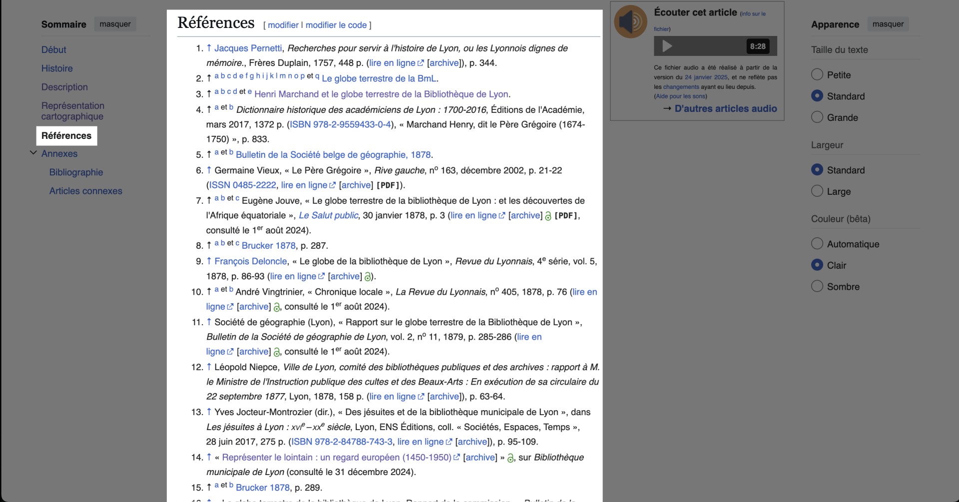Click the loudspeaker icon in Écouter cet article
Viewport: 959px width, 502px height.
[630, 21]
